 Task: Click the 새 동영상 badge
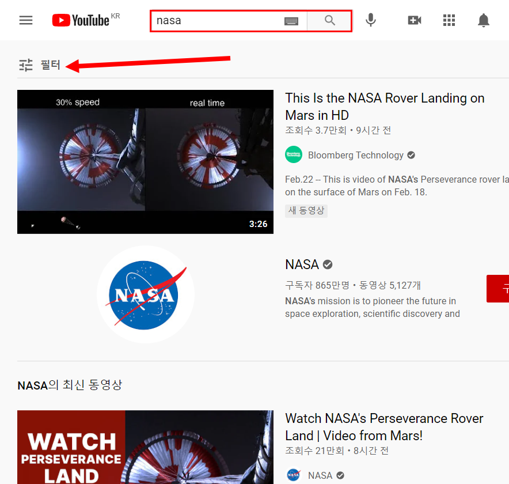click(x=306, y=210)
